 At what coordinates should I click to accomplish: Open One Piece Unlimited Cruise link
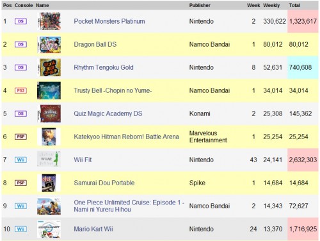[x=129, y=206]
